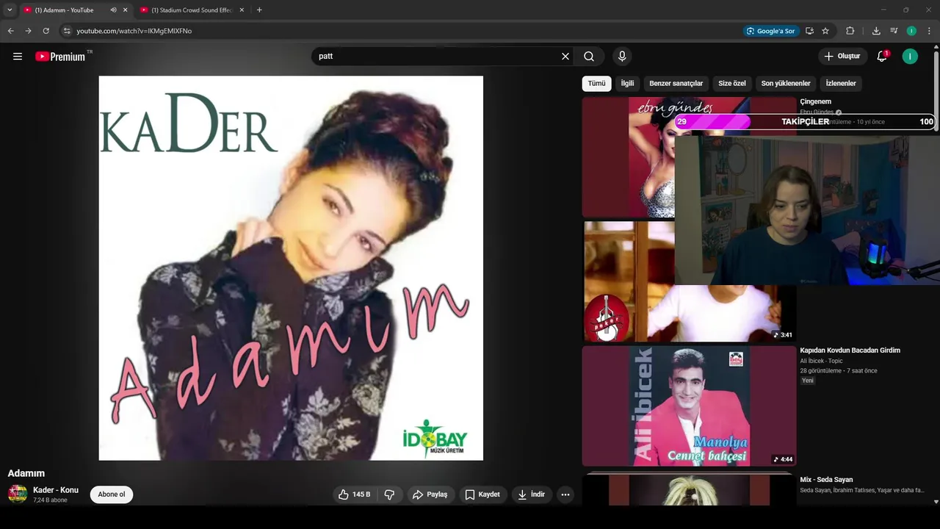Select the Tümü filter chip

pos(596,84)
